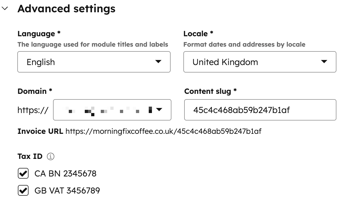Click the Locale dropdown arrow icon
Image resolution: width=338 pixels, height=201 pixels.
[324, 62]
